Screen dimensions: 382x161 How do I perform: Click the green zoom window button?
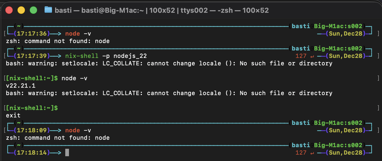(x=33, y=10)
